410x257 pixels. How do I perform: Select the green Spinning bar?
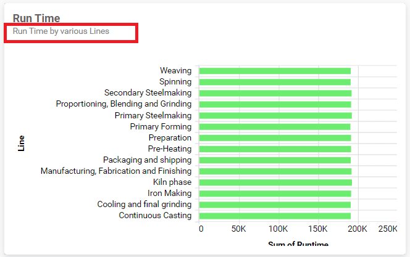275,82
